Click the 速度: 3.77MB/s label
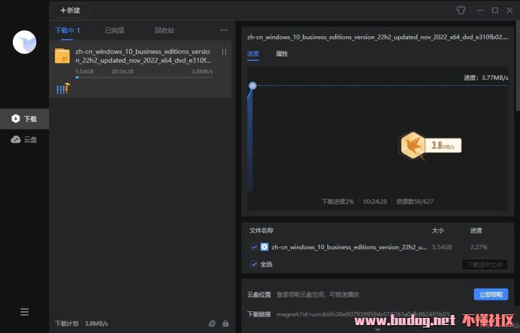520x333 pixels. point(486,78)
